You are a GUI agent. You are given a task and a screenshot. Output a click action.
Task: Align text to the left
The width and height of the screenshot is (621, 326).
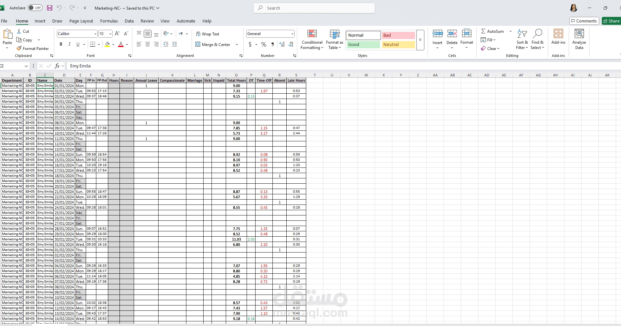139,44
